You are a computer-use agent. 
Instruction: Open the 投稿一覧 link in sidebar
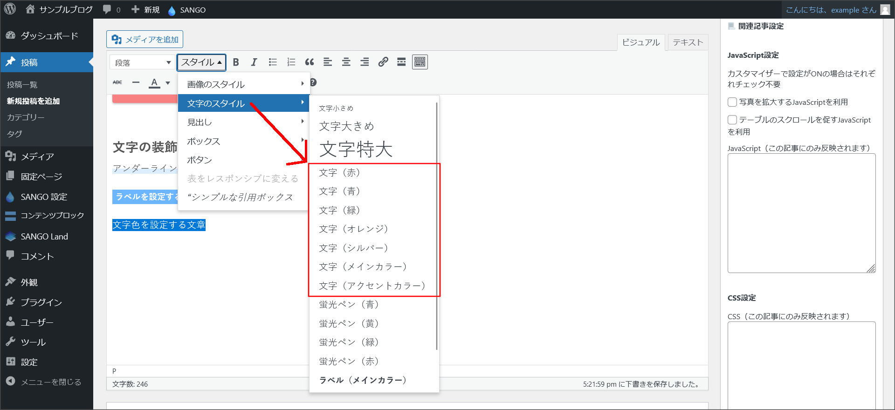click(22, 85)
